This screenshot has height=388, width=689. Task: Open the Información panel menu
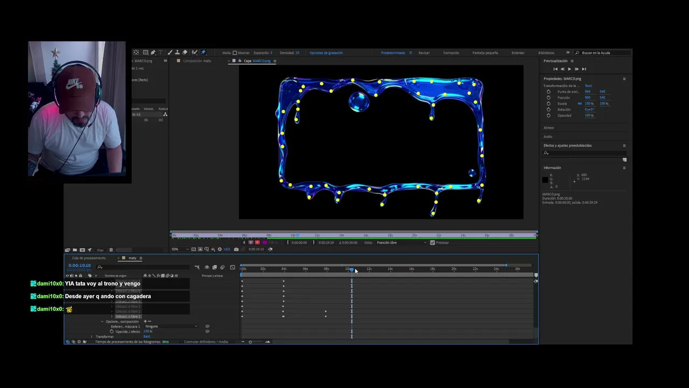(x=624, y=168)
